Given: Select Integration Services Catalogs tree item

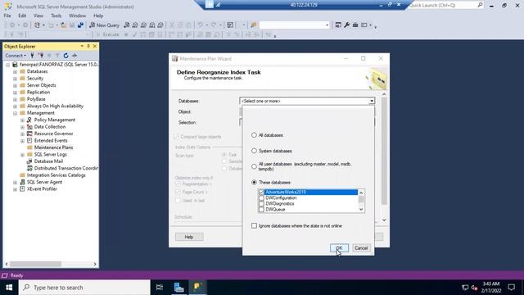Looking at the screenshot, I should click(56, 175).
